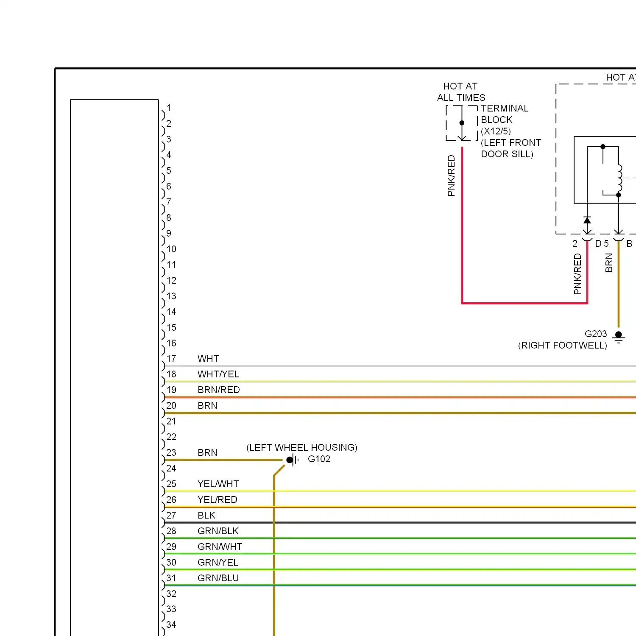Click connector pin number 34
Screen dimensions: 636x636
click(171, 625)
